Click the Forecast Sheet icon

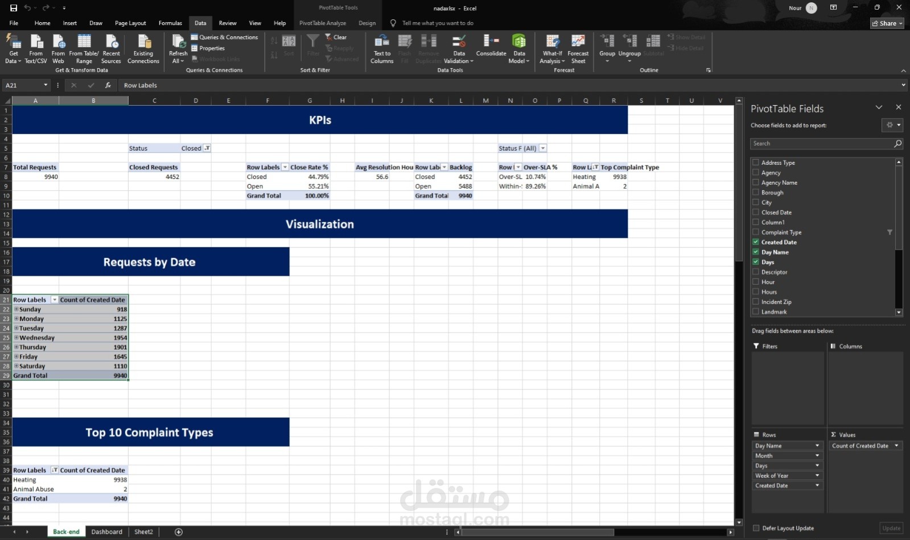coord(578,49)
